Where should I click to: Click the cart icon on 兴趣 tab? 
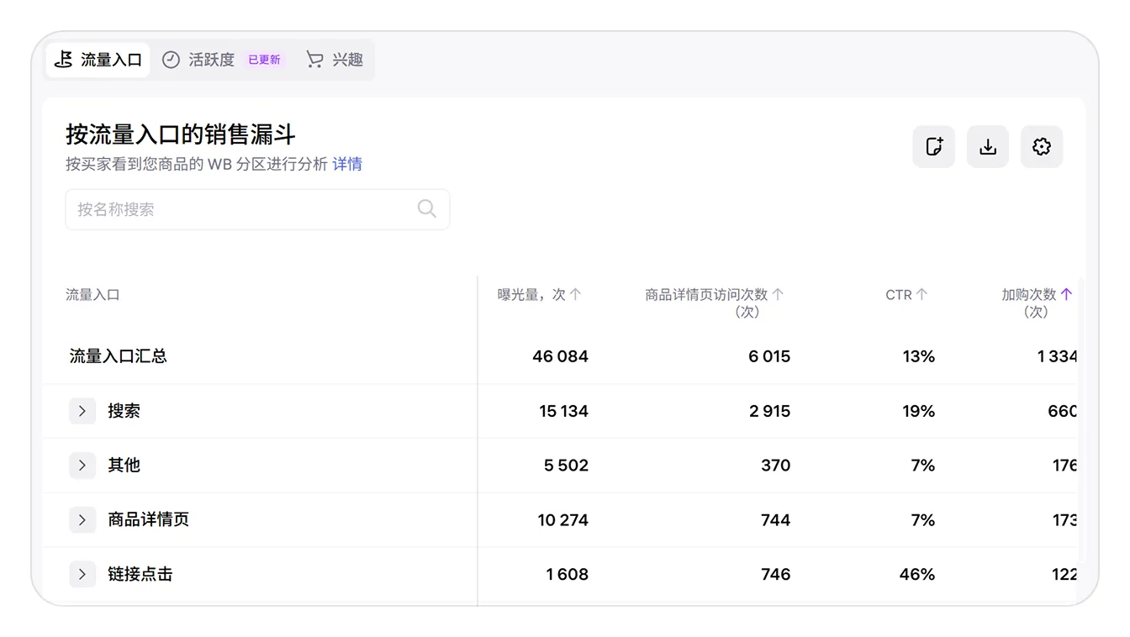314,60
